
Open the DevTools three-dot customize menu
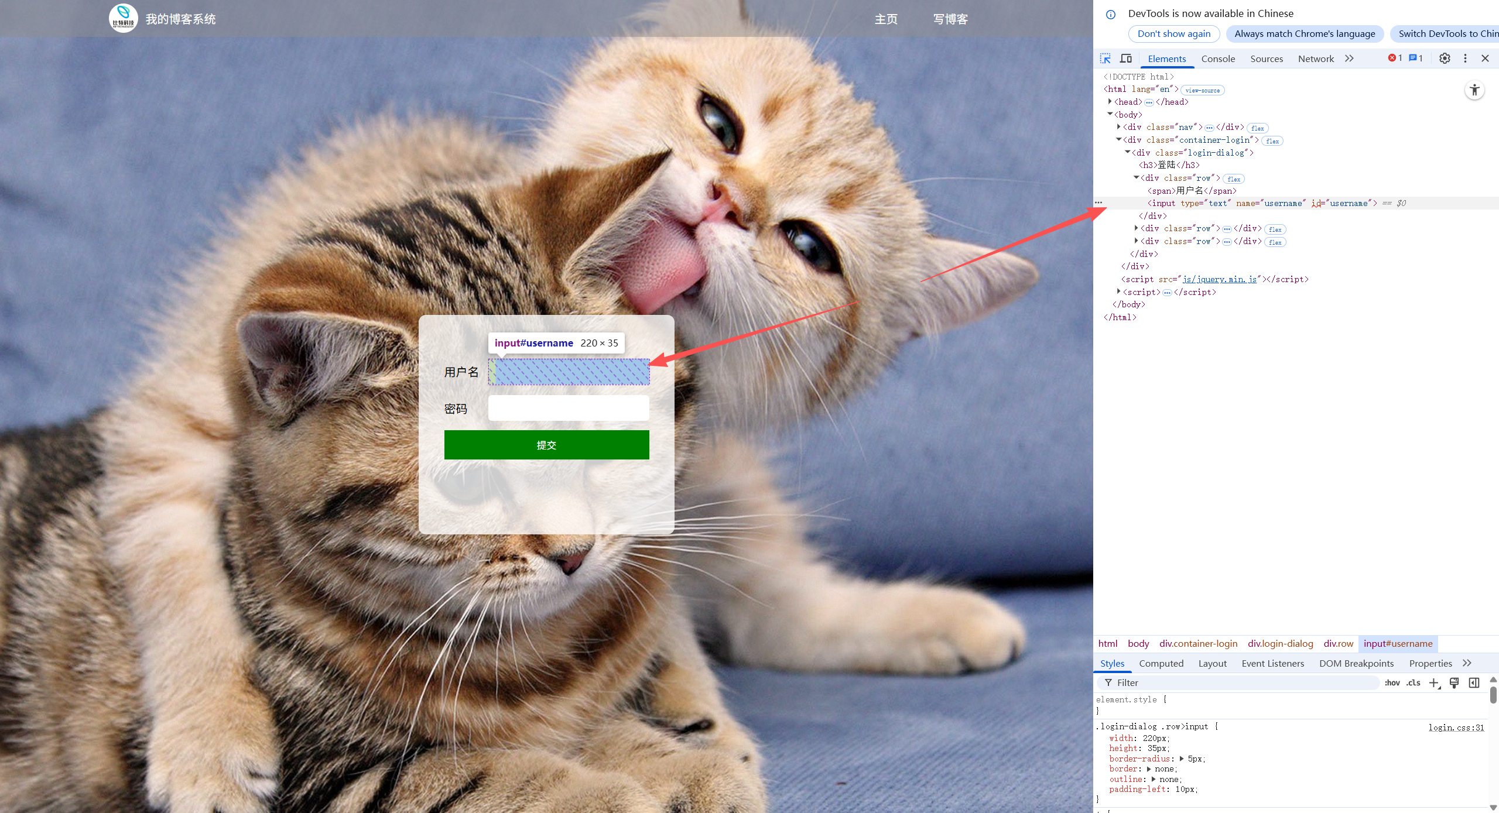pos(1465,59)
